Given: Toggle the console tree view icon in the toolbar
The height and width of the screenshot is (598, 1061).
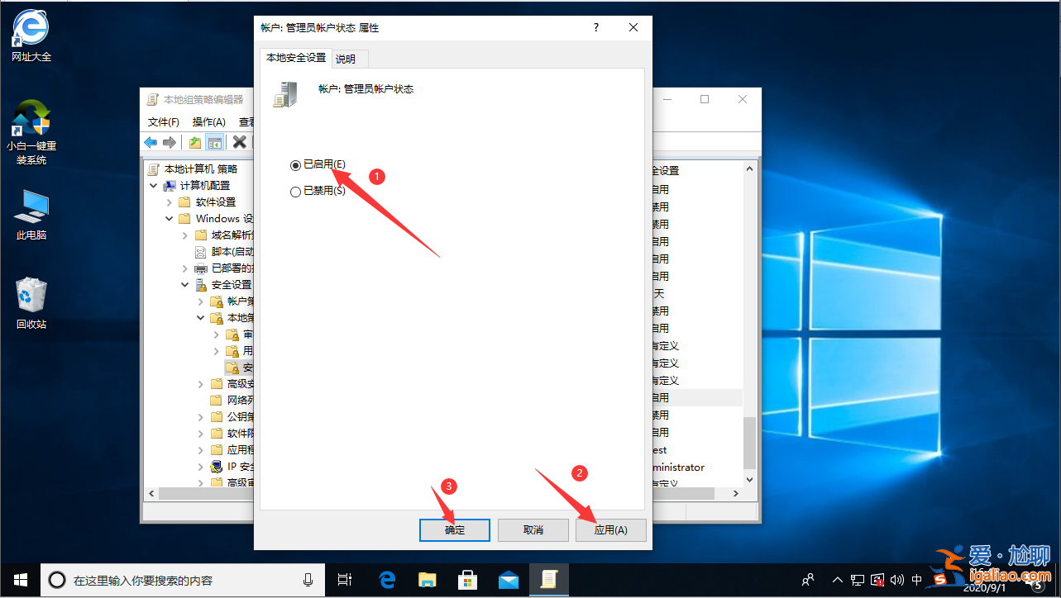Looking at the screenshot, I should click(215, 141).
